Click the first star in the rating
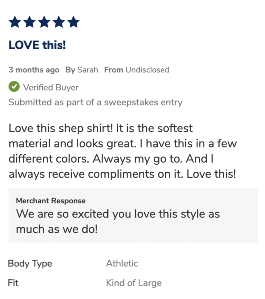Viewport: 265px width, 299px height. (15, 22)
